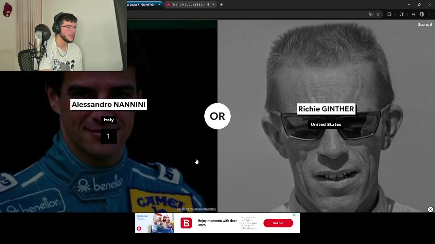Click the 'Enjoy moments with dear ones' ad text
Image resolution: width=435 pixels, height=244 pixels.
point(217,223)
